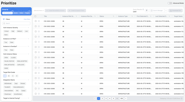This screenshot has height=102, width=185.
Task: Click the Query Results help icon
Action: pyautogui.click(x=143, y=9)
